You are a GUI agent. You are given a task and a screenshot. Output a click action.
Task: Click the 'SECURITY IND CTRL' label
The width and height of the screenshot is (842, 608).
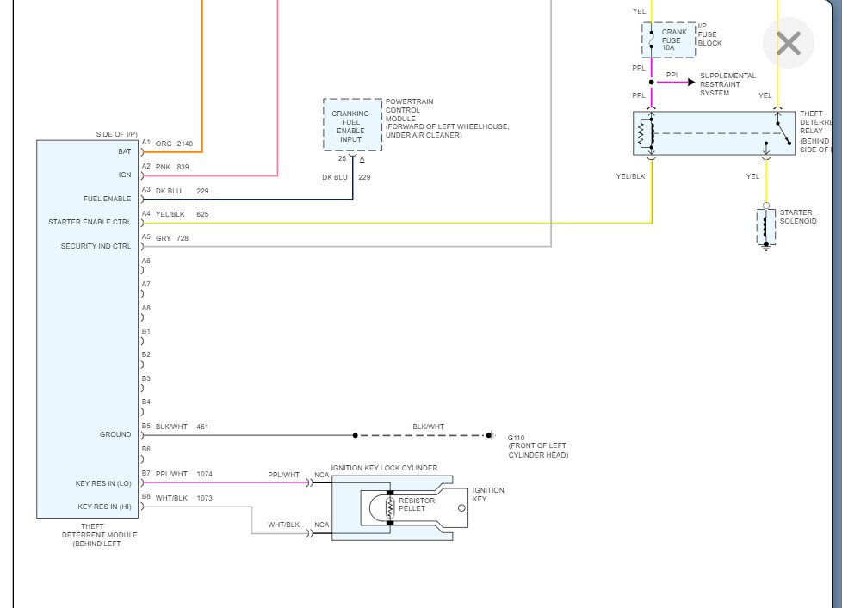[x=96, y=246]
